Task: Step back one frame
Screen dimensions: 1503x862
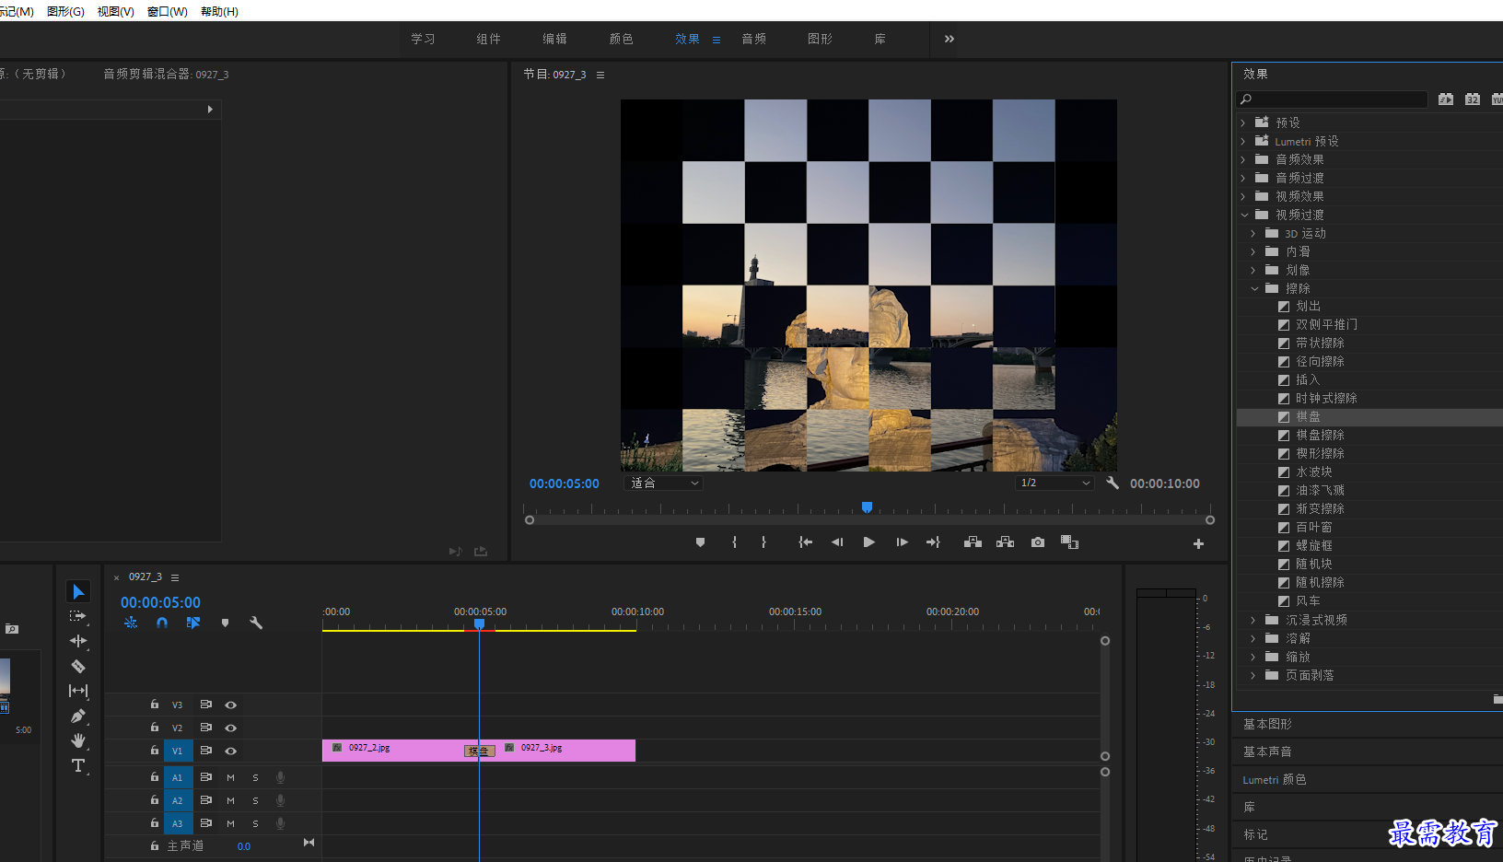Action: pyautogui.click(x=837, y=542)
